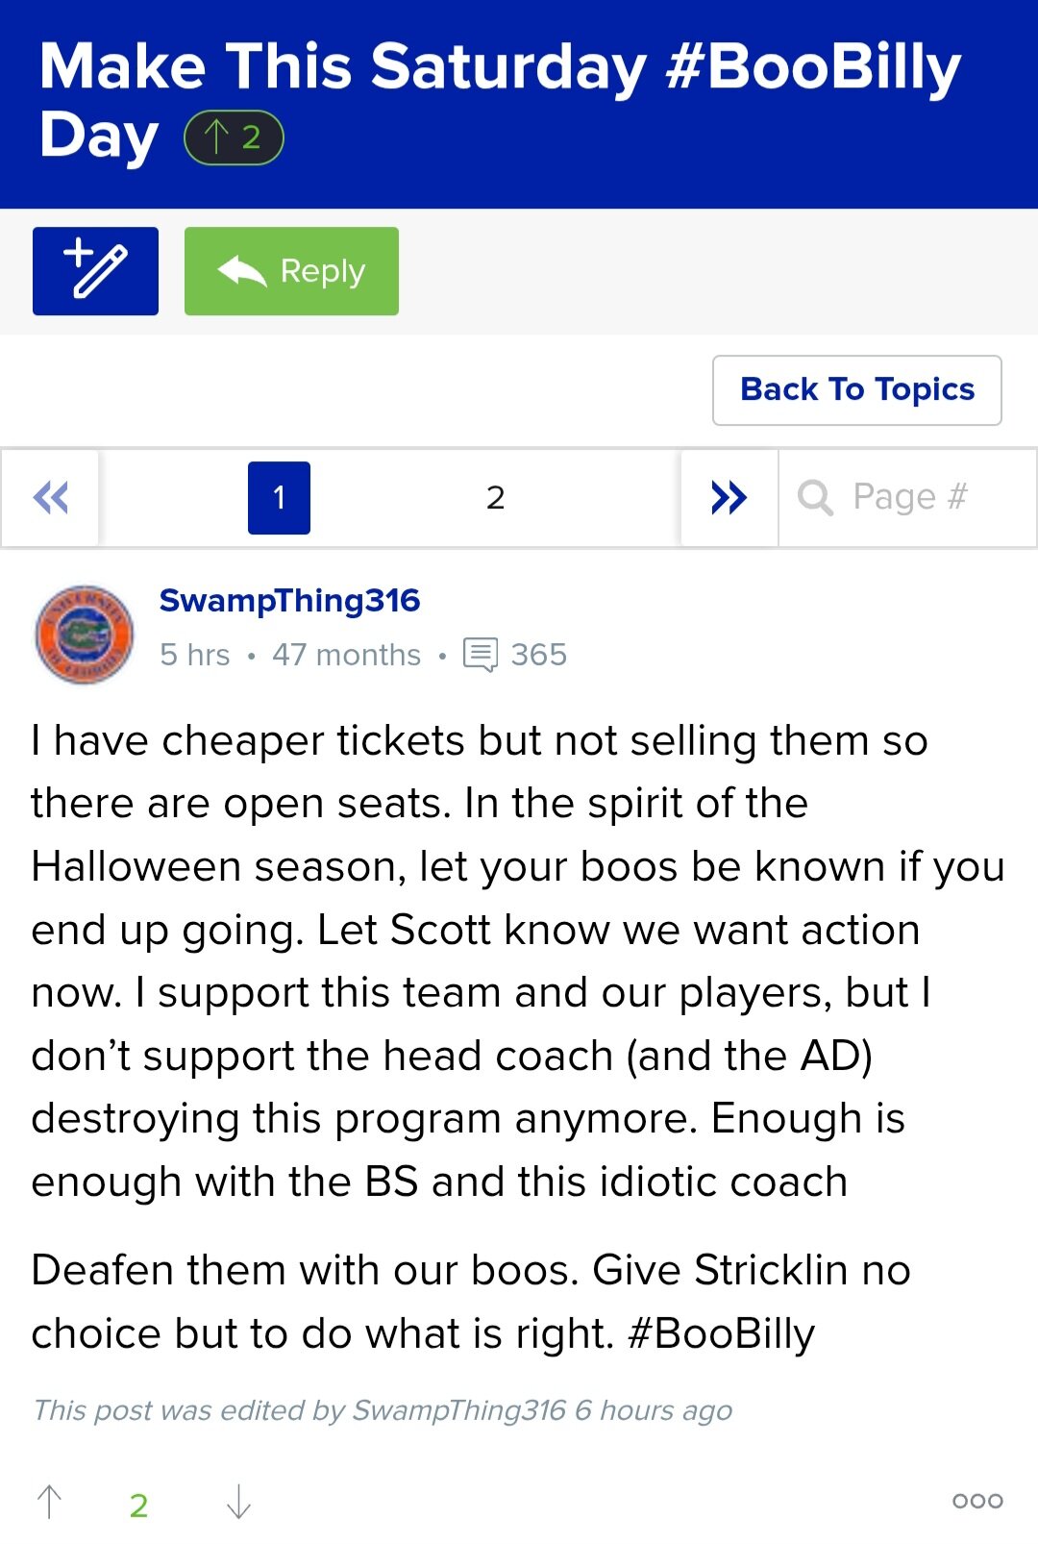The width and height of the screenshot is (1038, 1544).
Task: Go back to topics list
Action: pyautogui.click(x=856, y=390)
